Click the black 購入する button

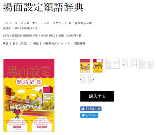(97, 96)
